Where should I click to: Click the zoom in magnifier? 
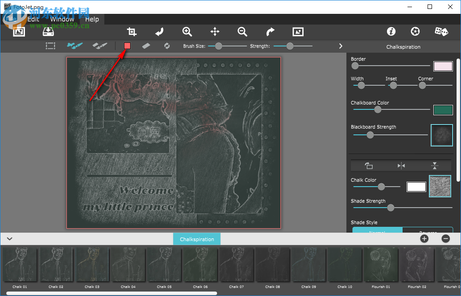tap(187, 32)
